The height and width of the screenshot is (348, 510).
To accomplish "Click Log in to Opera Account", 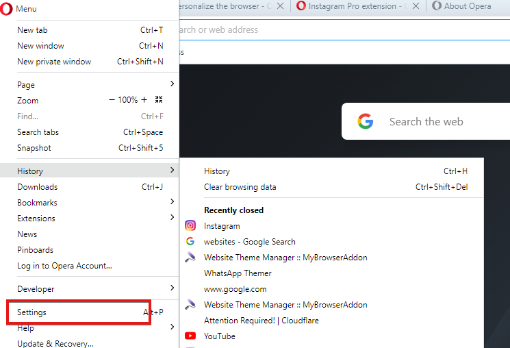I will (90, 266).
